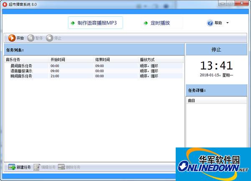Click the Pause (暂停) toolbar button
Screen dimensions: 251x181
35,38
